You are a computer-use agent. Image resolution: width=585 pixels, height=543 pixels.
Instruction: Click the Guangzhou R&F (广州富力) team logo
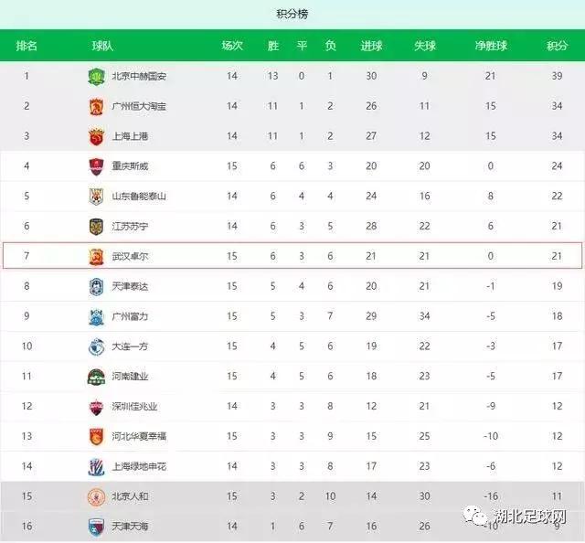tap(96, 317)
